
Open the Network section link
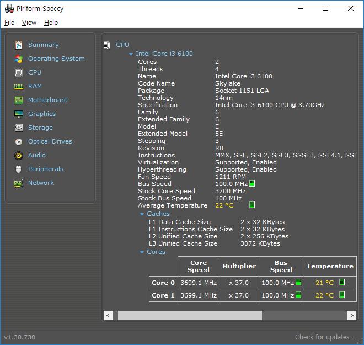[x=41, y=183]
